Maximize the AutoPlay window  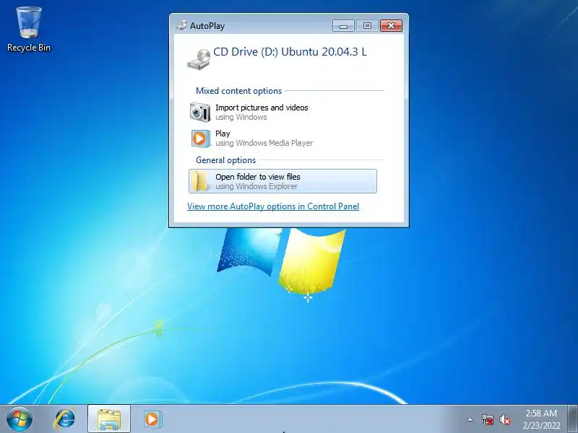click(367, 26)
